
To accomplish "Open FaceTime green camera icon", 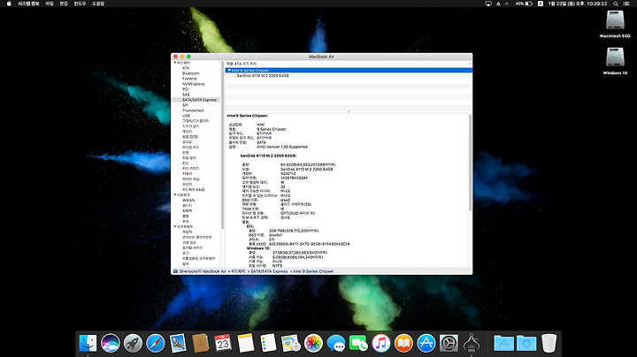I will point(358,343).
